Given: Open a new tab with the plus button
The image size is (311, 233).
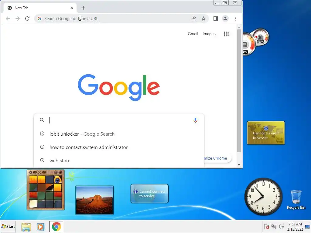Looking at the screenshot, I should pyautogui.click(x=83, y=8).
